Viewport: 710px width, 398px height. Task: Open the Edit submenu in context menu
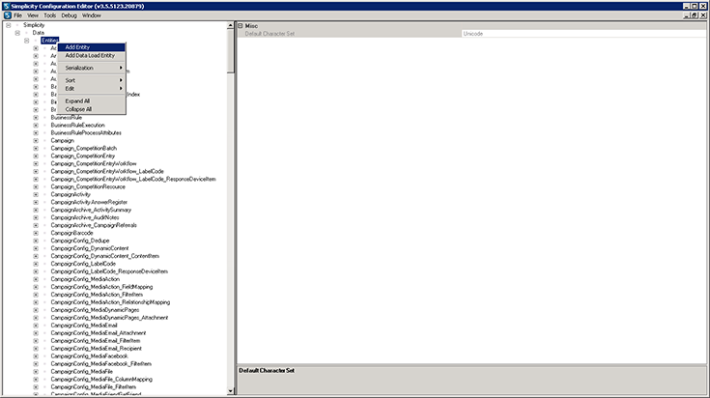(x=92, y=89)
